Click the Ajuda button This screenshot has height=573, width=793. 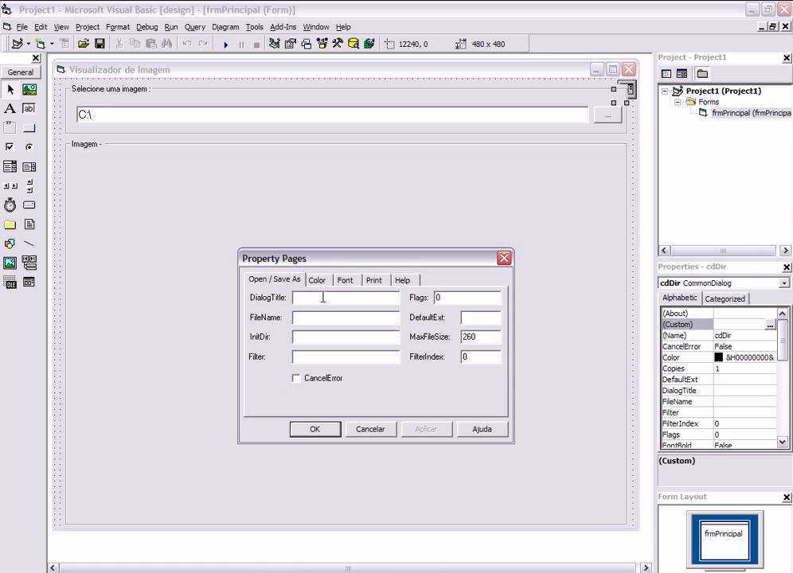tap(482, 430)
